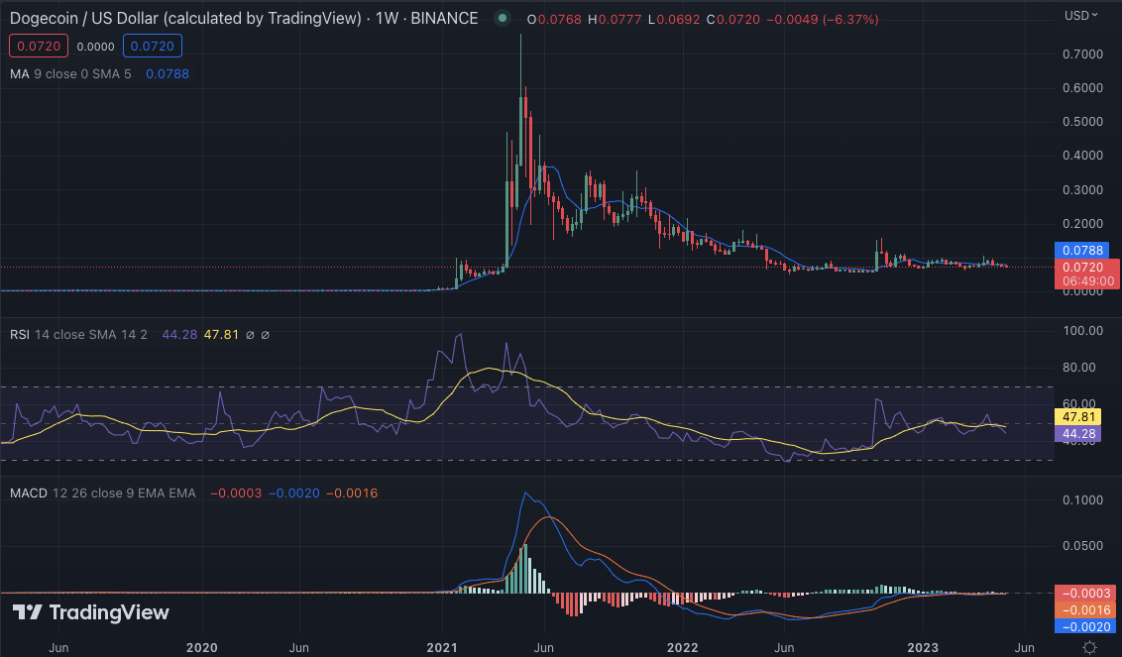This screenshot has height=657, width=1122.
Task: Select the 1W interval label in the header
Action: (x=387, y=19)
